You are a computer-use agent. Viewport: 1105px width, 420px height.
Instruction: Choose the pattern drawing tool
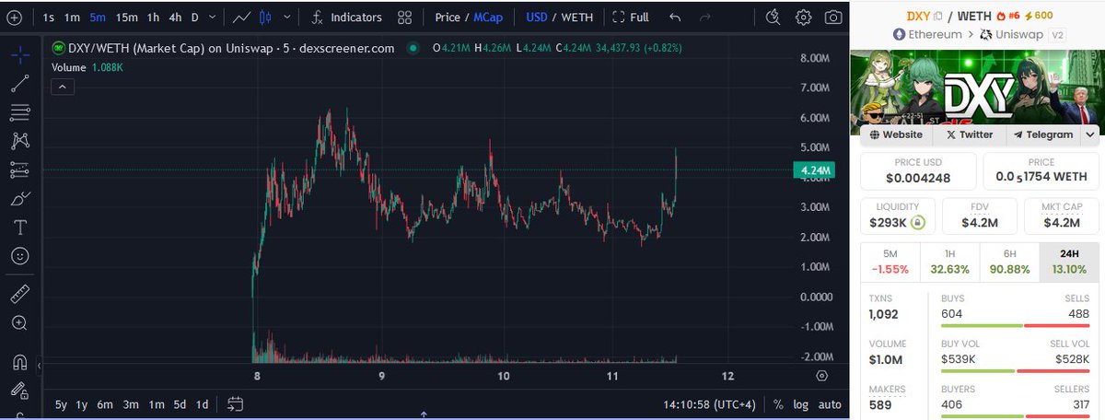coord(19,141)
